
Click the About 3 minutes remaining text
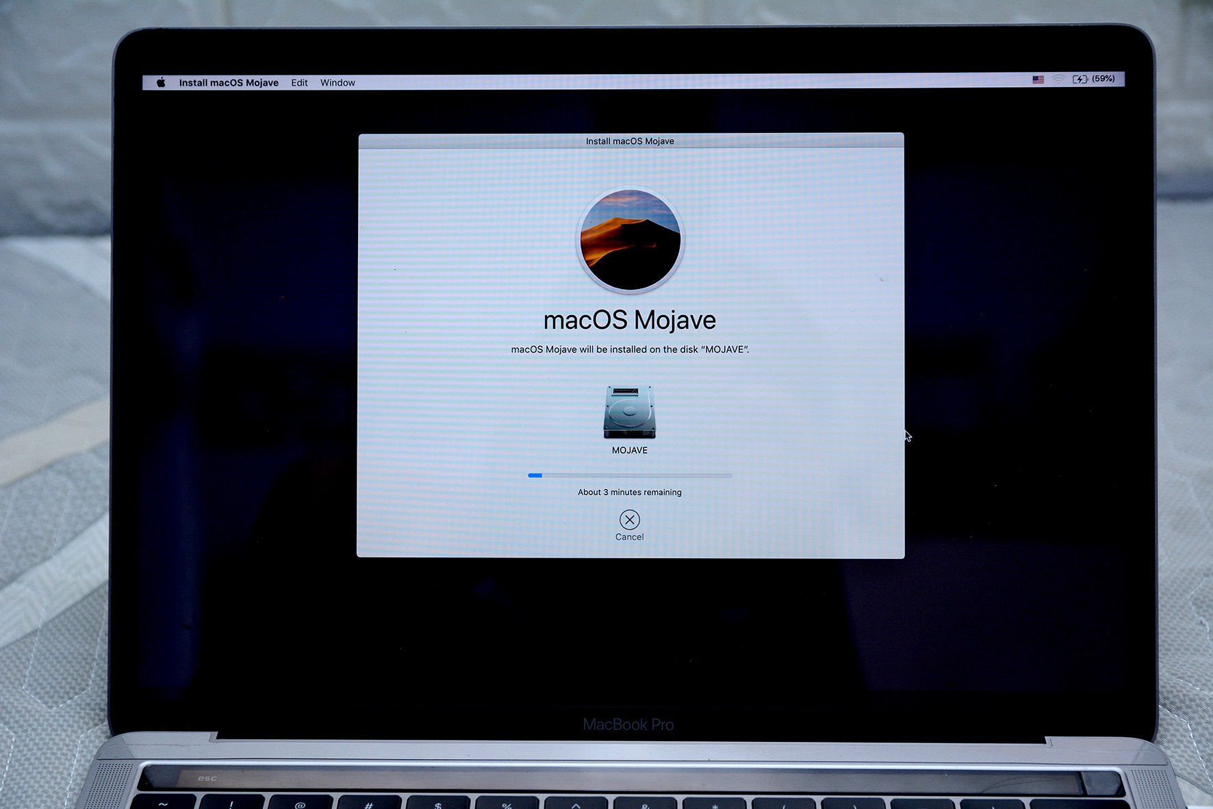tap(629, 492)
